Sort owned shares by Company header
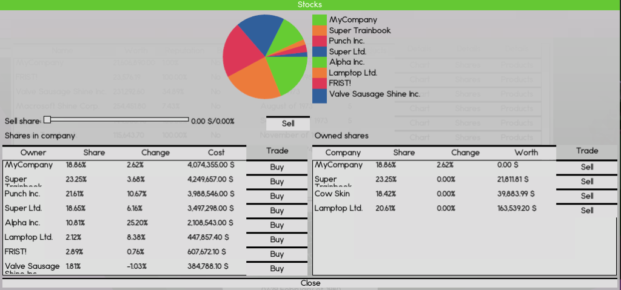Screen dimensions: 621x290 click(343, 153)
